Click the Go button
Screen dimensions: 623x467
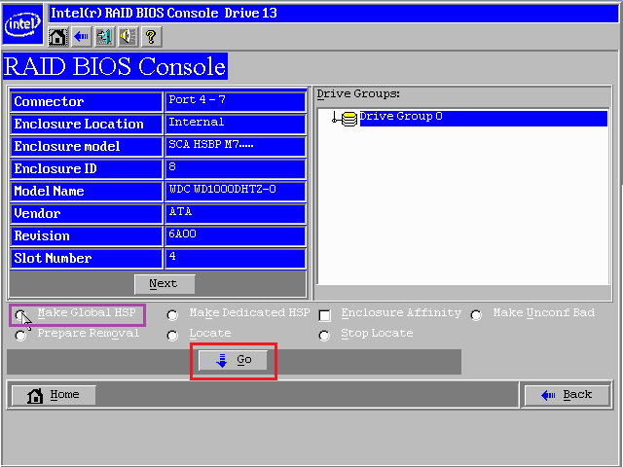coord(233,360)
